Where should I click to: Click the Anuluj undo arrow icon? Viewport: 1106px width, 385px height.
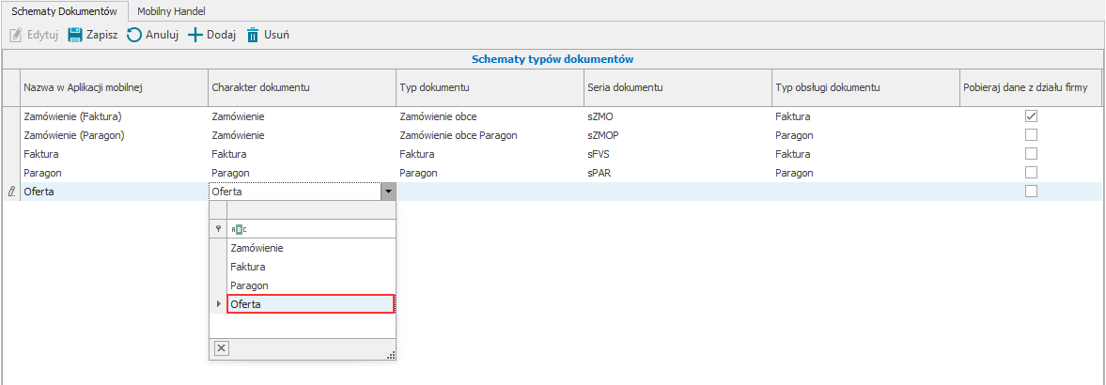(134, 36)
